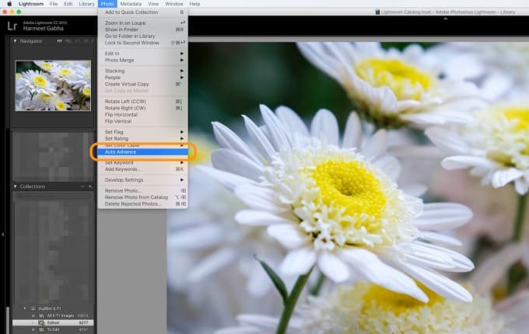
Task: Set Navigator zoom to FILL
Action: [x=68, y=41]
